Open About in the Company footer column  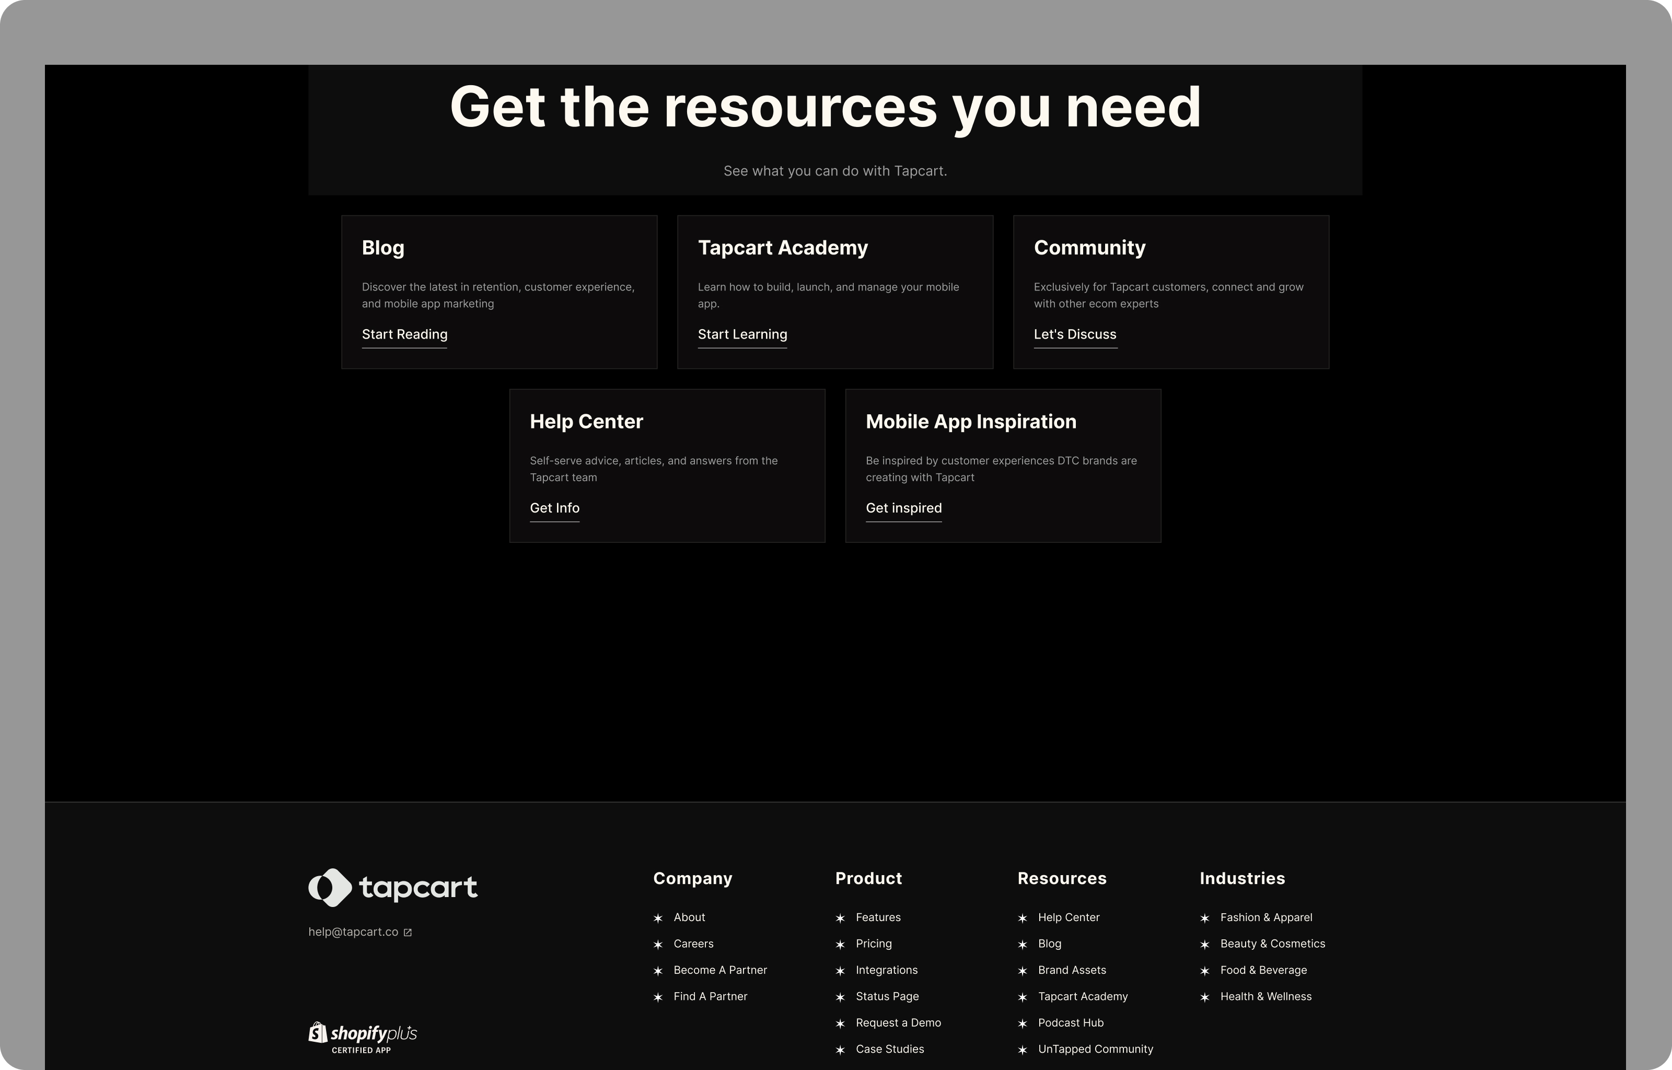pyautogui.click(x=689, y=917)
